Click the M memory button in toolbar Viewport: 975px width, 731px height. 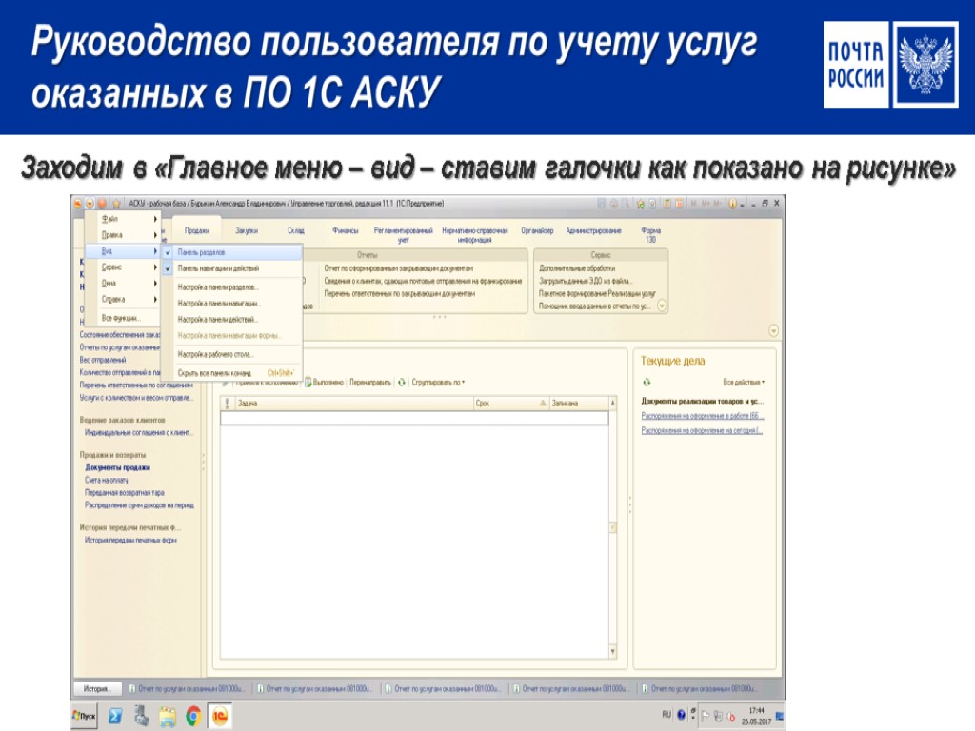point(693,204)
